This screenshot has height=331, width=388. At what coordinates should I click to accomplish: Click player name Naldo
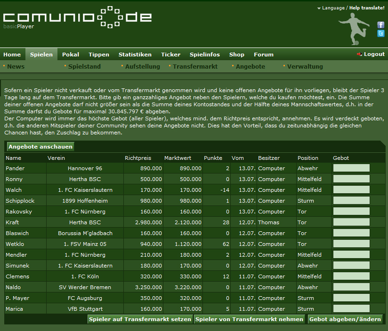13,287
